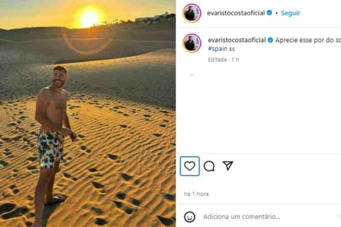
Task: Open comments via speech bubble icon
Action: (x=209, y=166)
